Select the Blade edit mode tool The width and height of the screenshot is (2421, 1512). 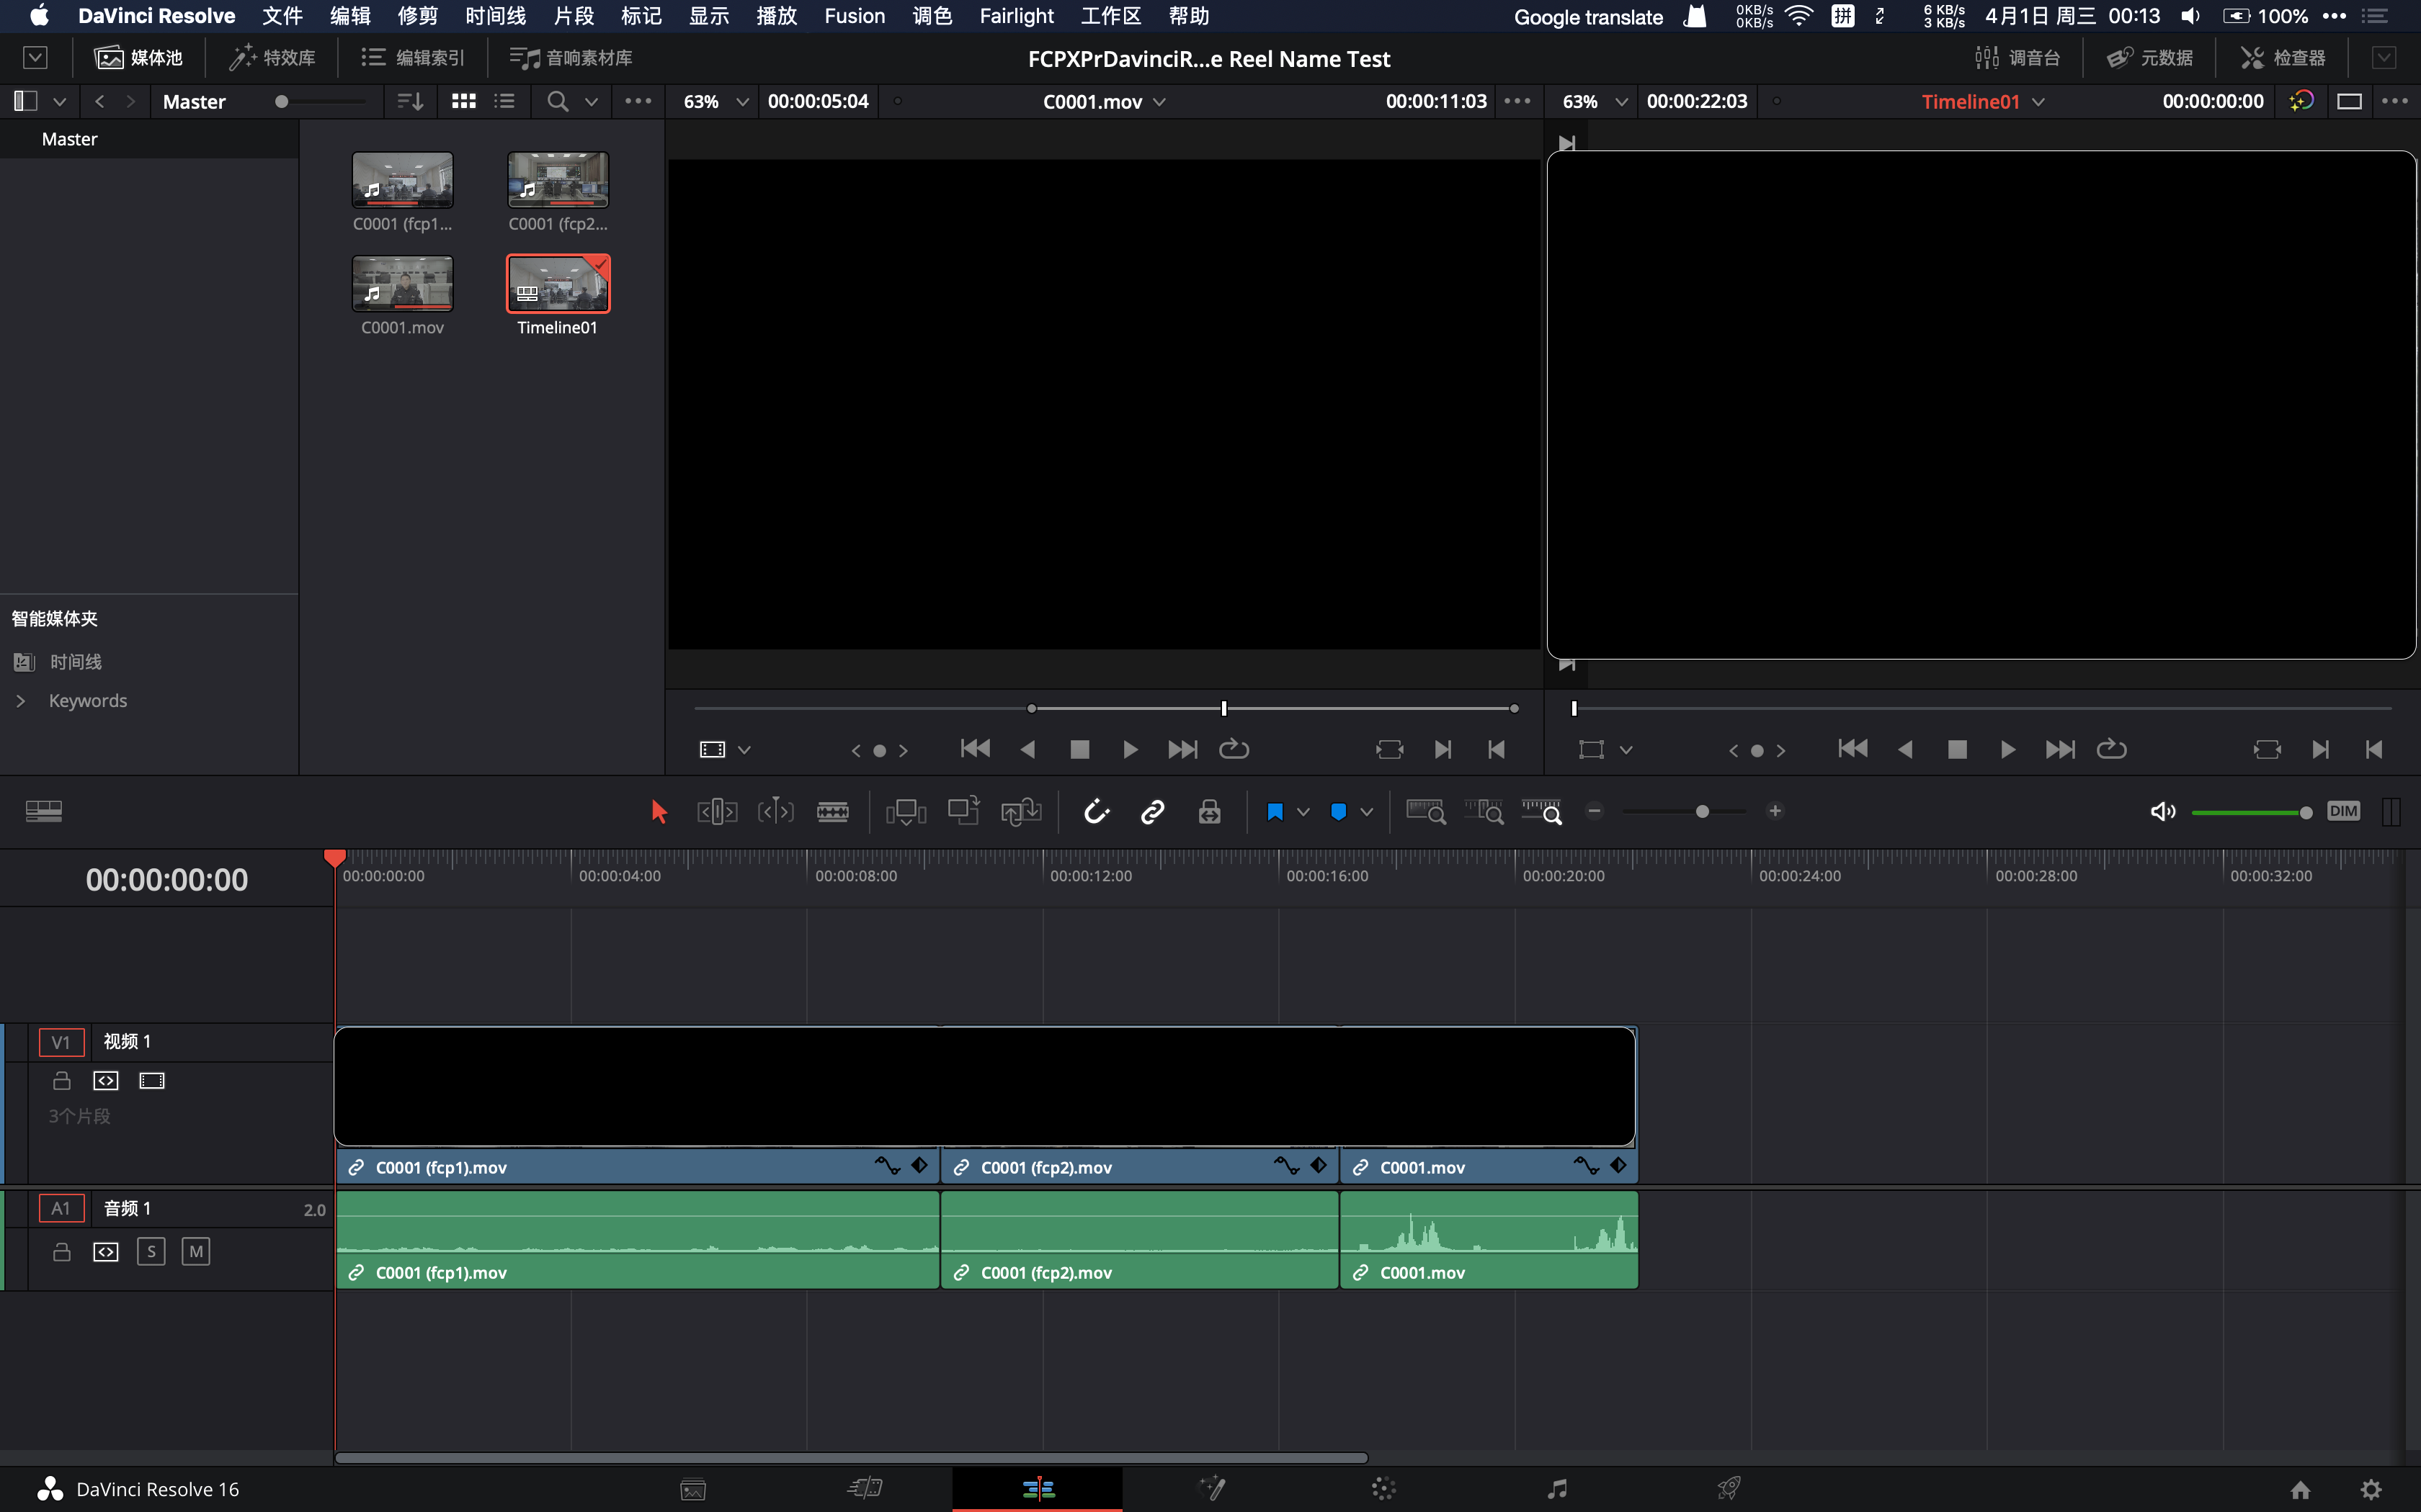click(x=832, y=812)
